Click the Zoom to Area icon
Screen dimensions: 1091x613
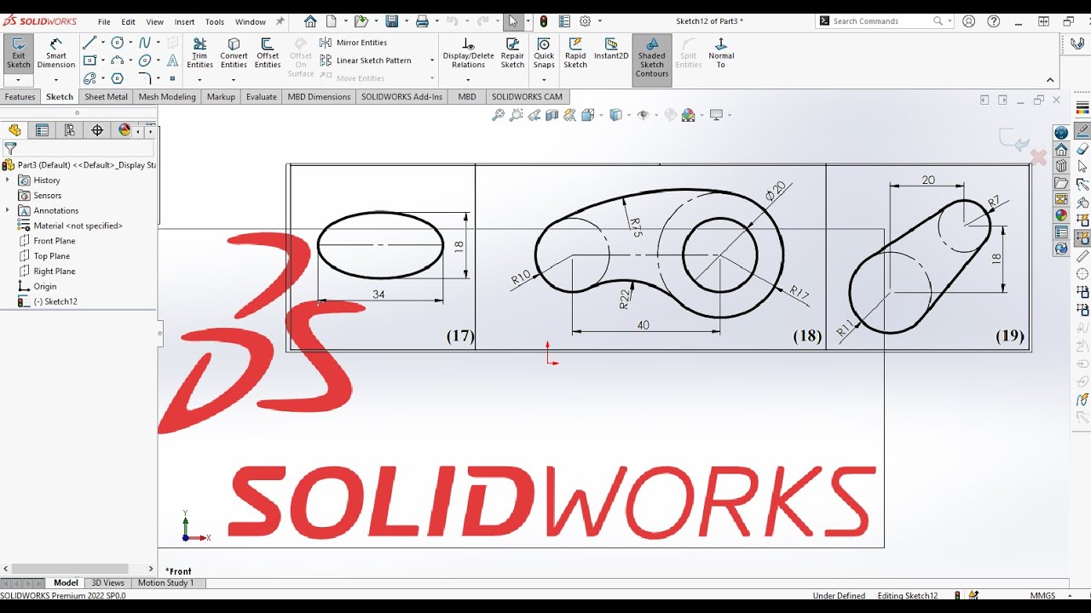click(x=516, y=115)
